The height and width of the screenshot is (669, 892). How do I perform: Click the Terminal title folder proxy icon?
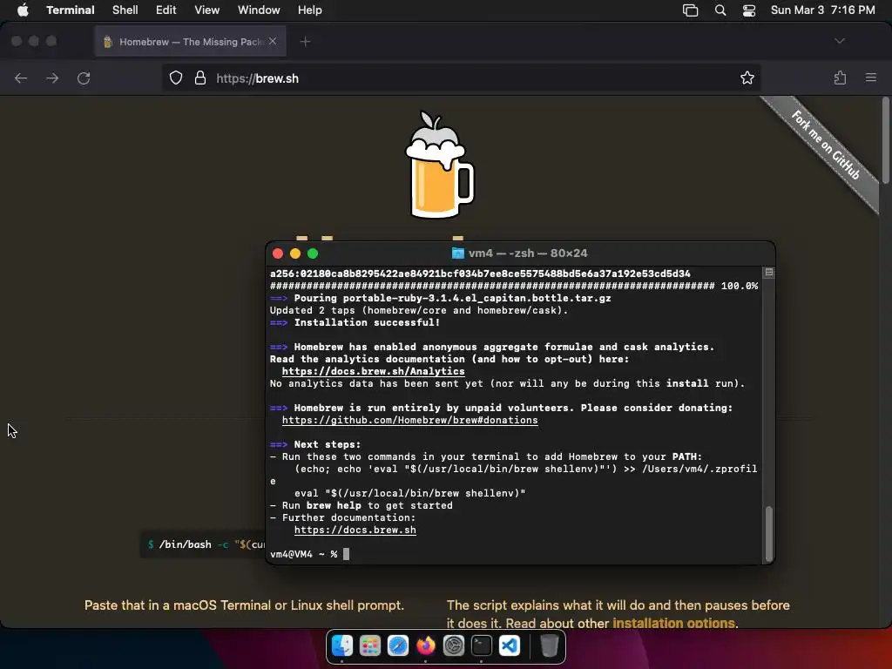pos(458,253)
